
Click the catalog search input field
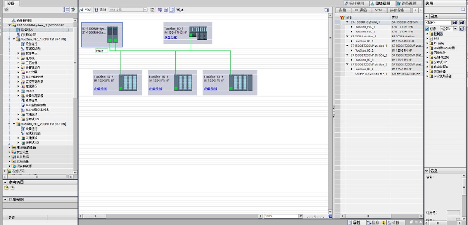coord(438,22)
